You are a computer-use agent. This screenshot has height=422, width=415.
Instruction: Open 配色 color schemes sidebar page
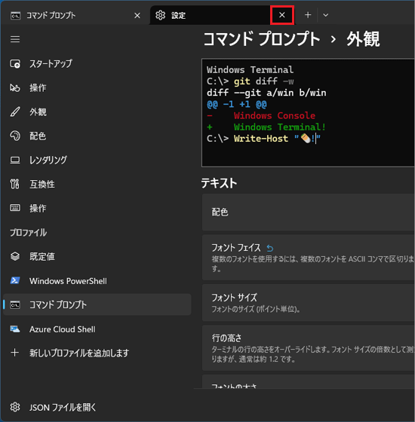97,136
